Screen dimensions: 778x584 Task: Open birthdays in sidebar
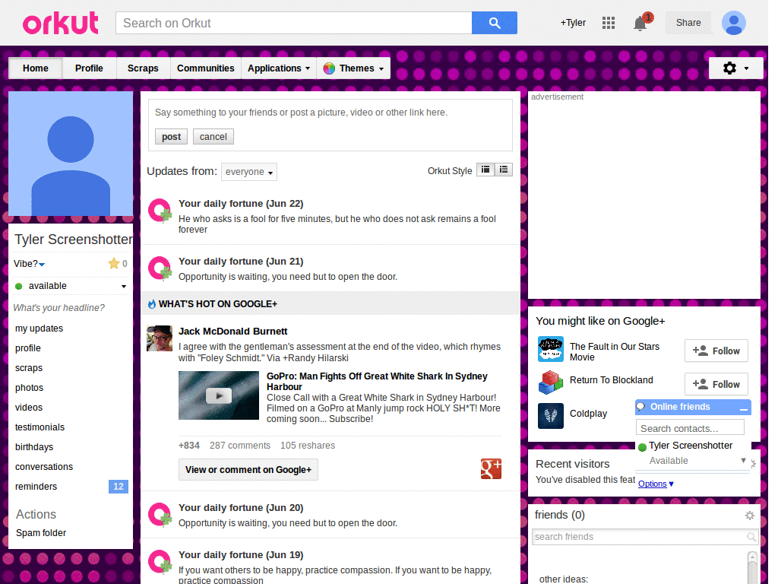tap(34, 447)
